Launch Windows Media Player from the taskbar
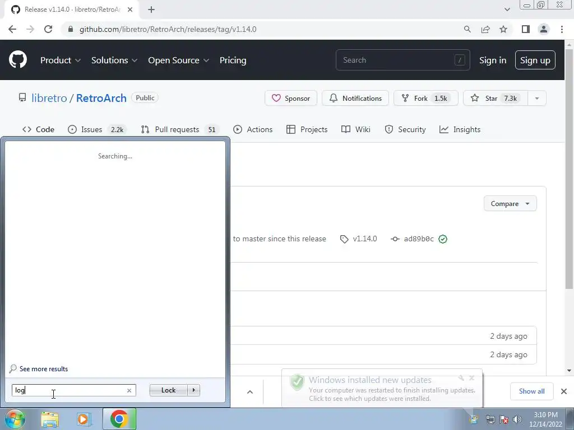 click(x=83, y=419)
